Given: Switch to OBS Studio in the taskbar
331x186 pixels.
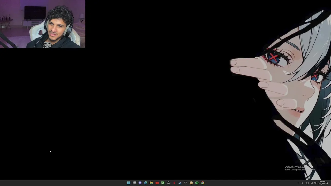Looking at the screenshot, I should coord(168,183).
